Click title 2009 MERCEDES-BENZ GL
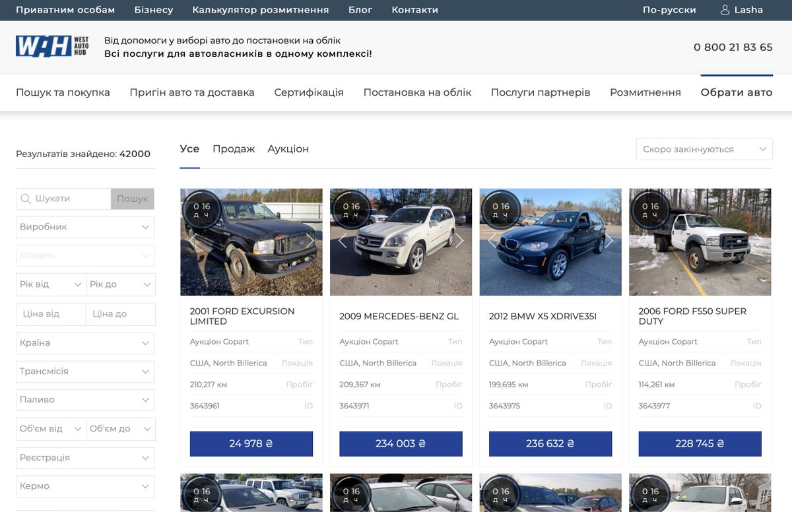Viewport: 792px width, 512px height. coord(399,317)
